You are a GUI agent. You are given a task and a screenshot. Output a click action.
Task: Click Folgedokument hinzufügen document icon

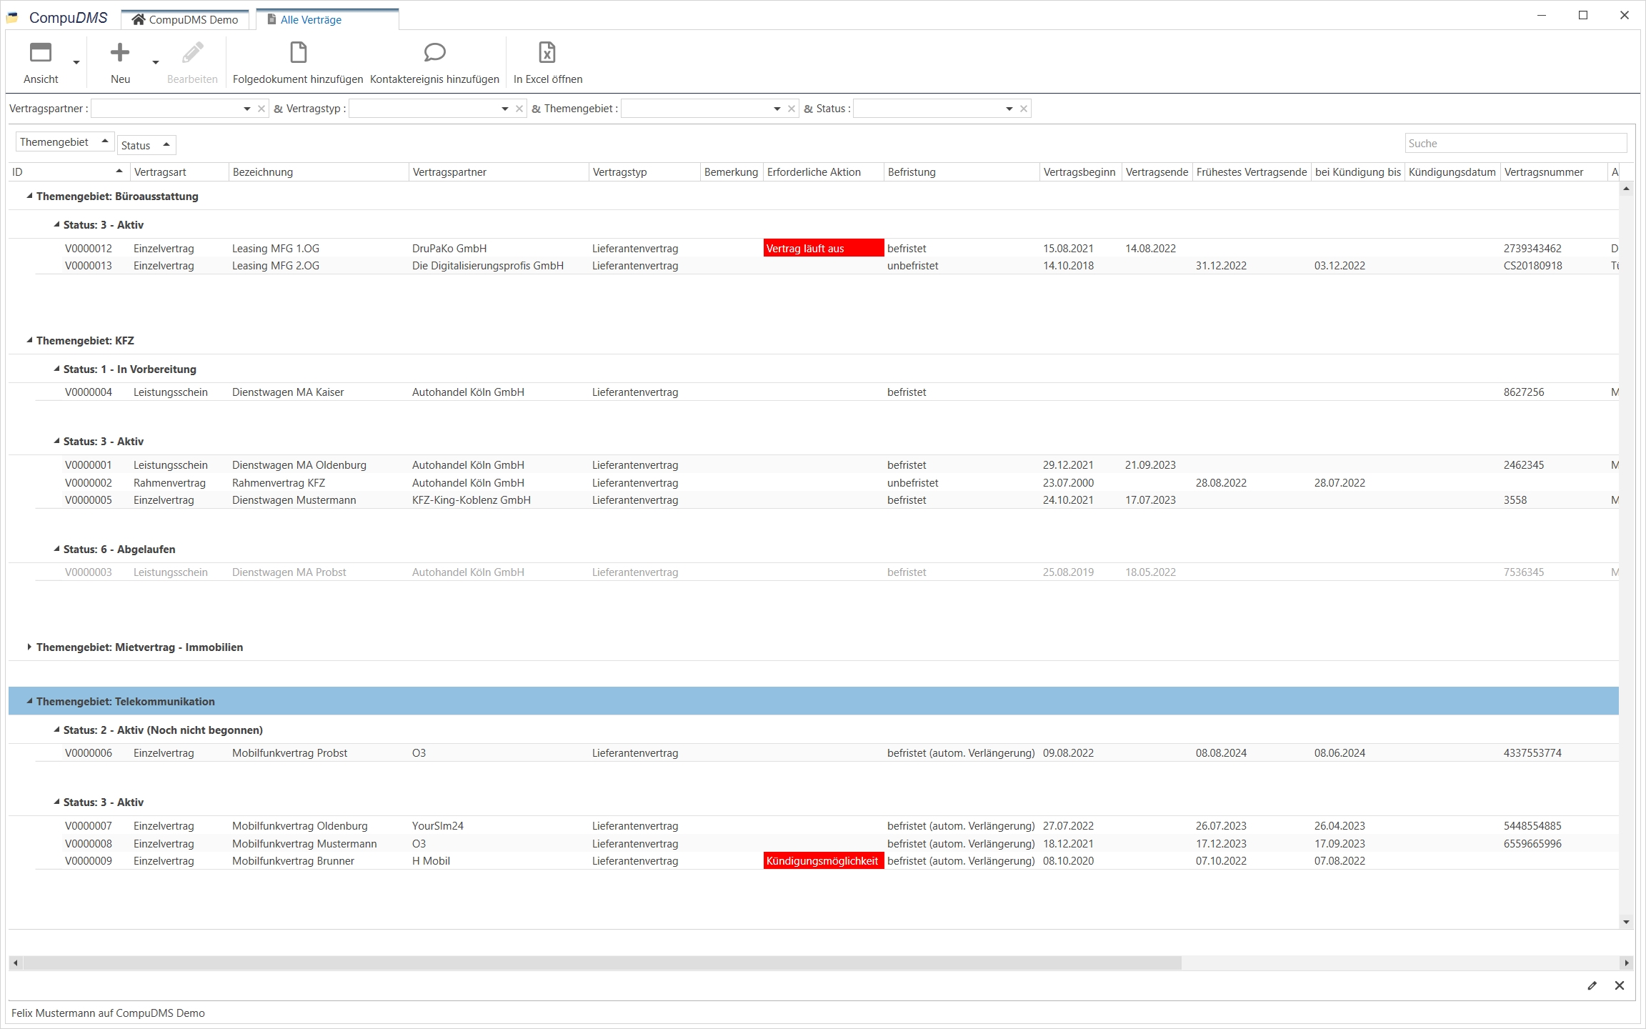(298, 53)
